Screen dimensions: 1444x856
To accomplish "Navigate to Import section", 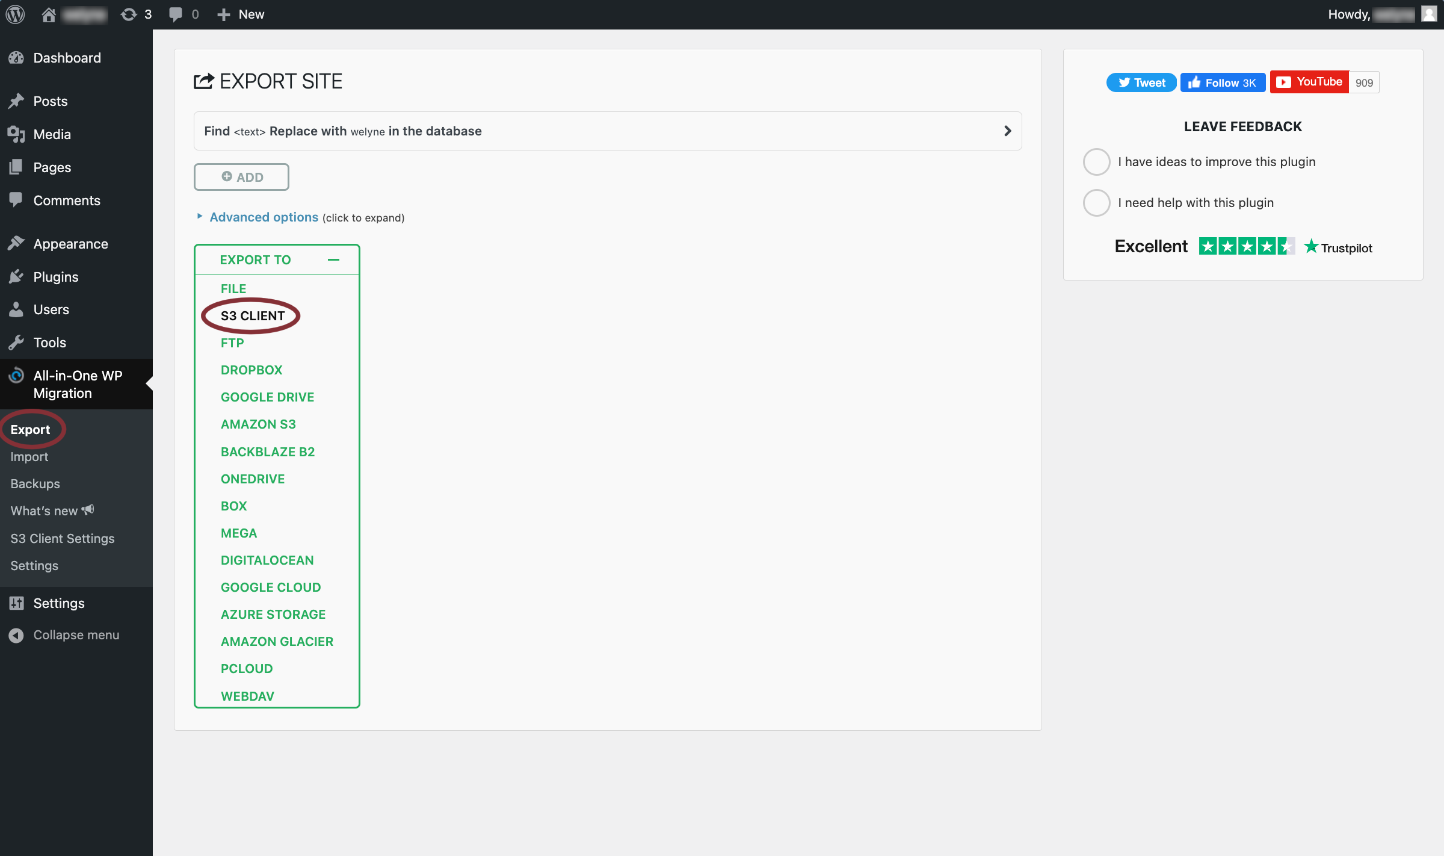I will (28, 456).
